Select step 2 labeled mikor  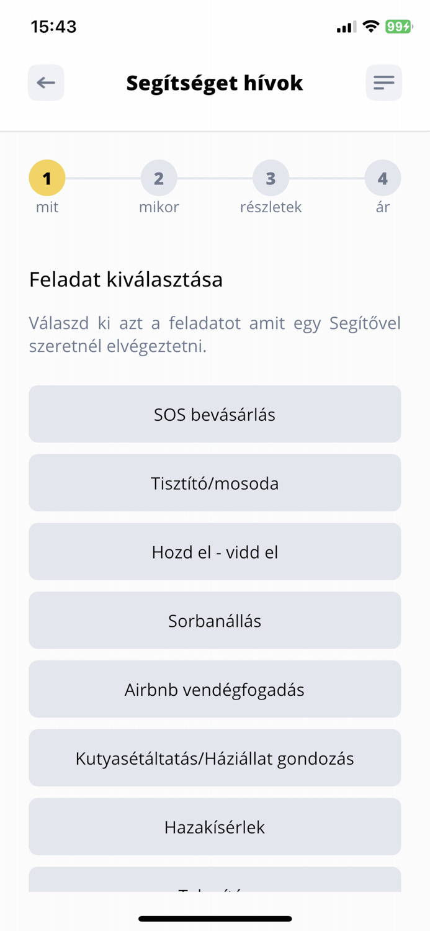[159, 178]
